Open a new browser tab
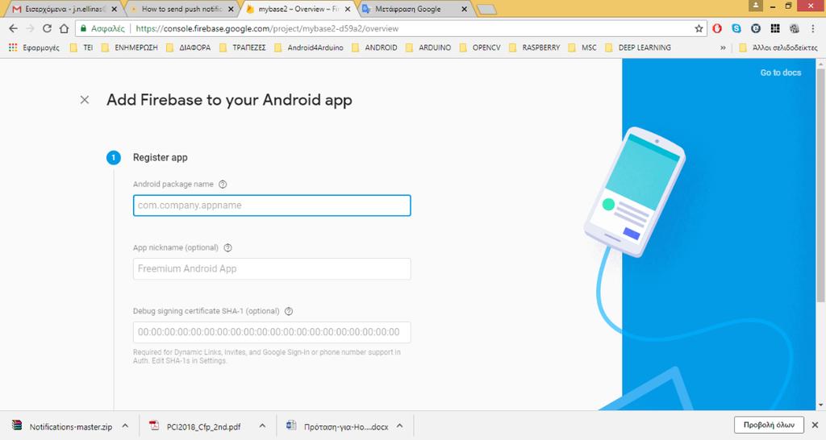 tap(486, 10)
